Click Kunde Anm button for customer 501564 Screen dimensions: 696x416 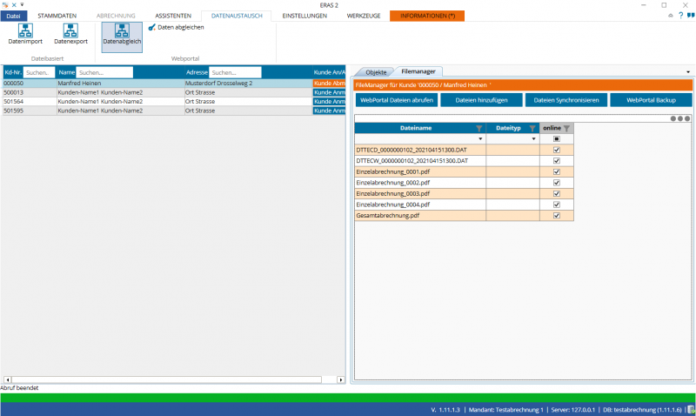click(x=330, y=101)
